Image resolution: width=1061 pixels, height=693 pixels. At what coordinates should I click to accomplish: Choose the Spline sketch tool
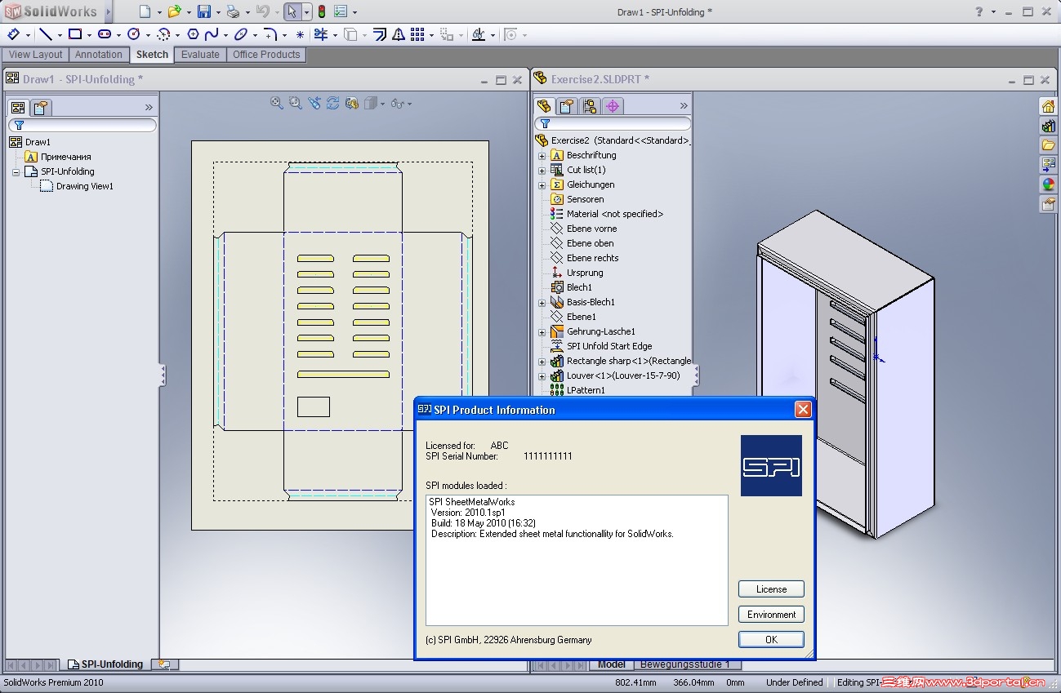[x=212, y=34]
